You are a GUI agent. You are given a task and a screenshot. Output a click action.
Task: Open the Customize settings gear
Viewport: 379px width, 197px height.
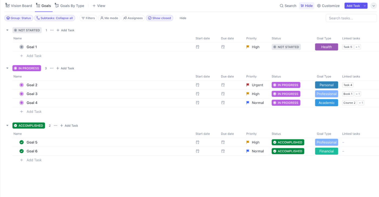coord(328,5)
